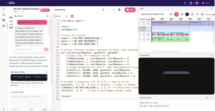The height and width of the screenshot is (111, 215).
Task: Click 'Script ran successfully' console line
Action: tap(154, 106)
